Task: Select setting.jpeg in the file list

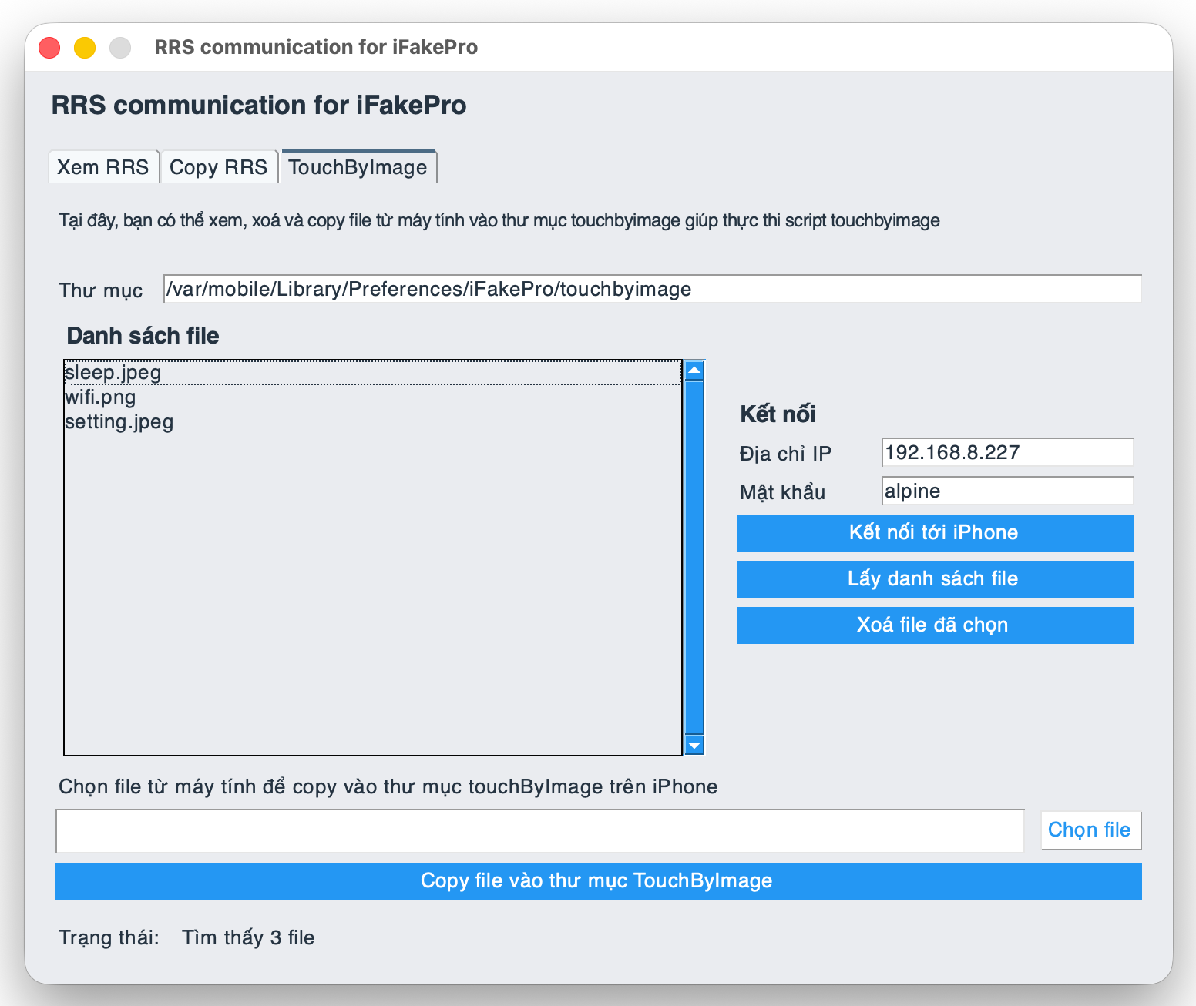Action: [373, 422]
